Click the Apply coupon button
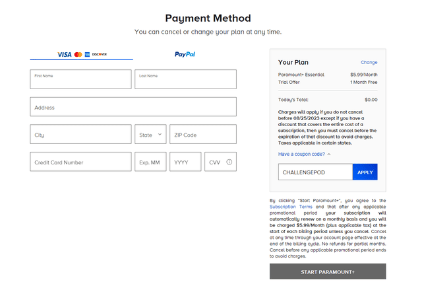 [365, 172]
